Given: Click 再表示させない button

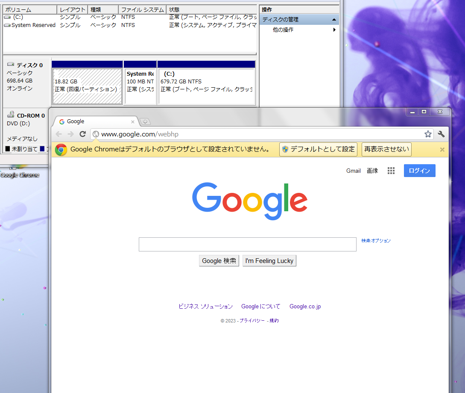Looking at the screenshot, I should click(x=386, y=149).
